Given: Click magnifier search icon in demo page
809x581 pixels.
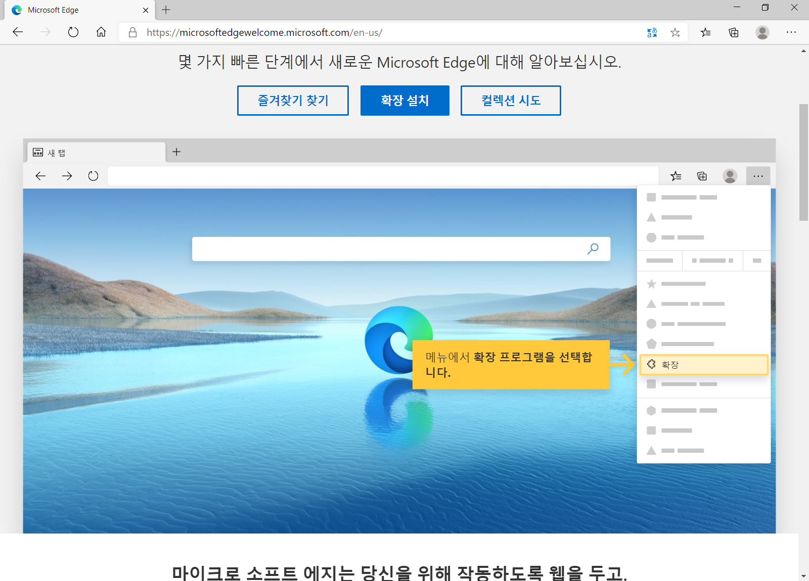Looking at the screenshot, I should pyautogui.click(x=593, y=249).
